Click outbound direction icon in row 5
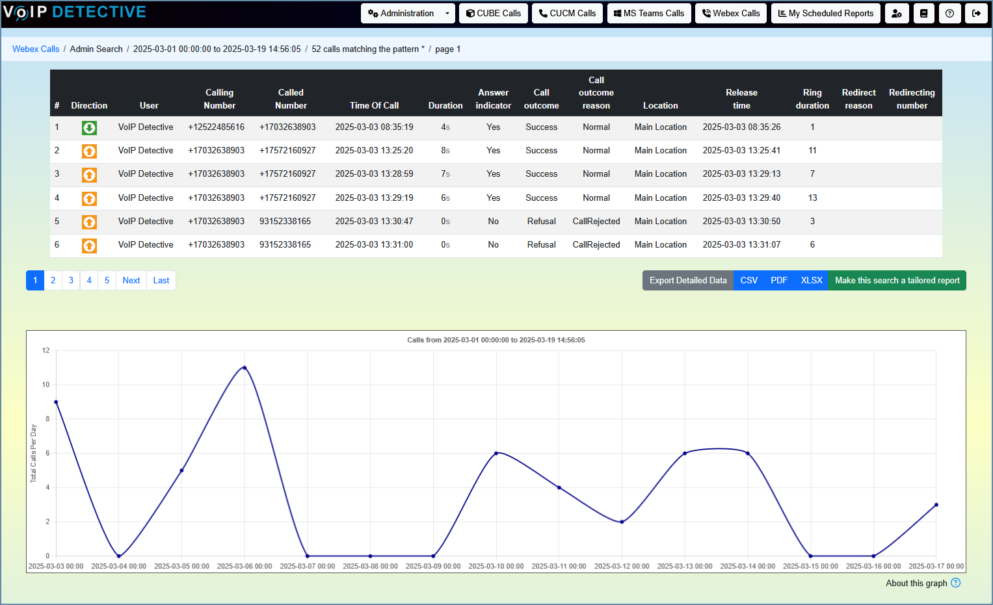Viewport: 993px width, 605px height. [89, 222]
